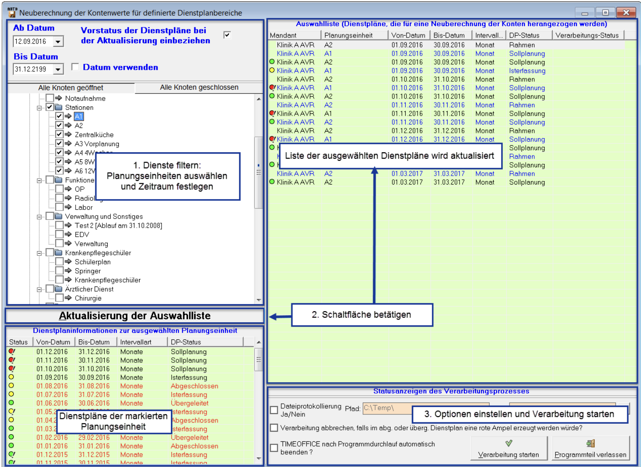Uncheck the Zentralküche checkbox
Viewport: 641px width, 467px height.
59,134
